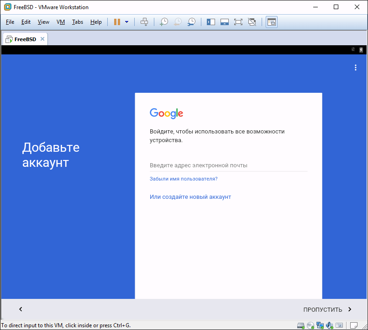Click the hard disk status icon

300,325
